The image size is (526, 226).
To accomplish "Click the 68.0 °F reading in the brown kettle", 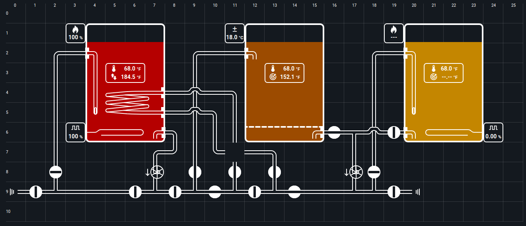I will (x=292, y=69).
